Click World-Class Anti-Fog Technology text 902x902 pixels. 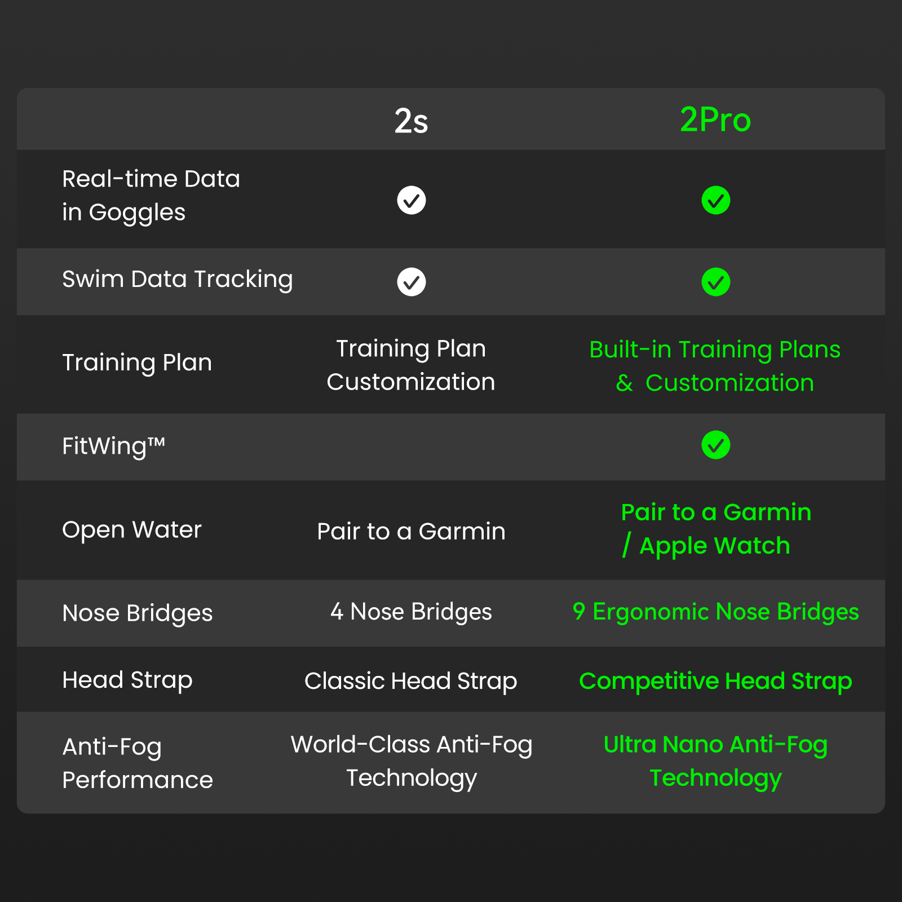411,761
